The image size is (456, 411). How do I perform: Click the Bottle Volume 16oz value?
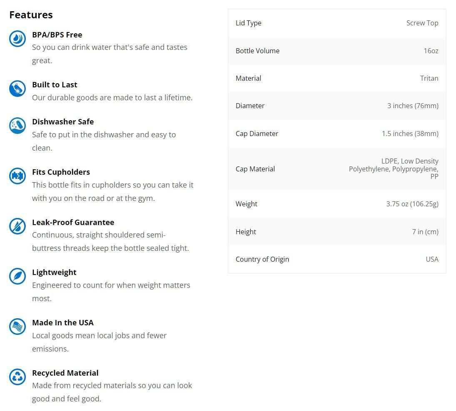pos(431,51)
